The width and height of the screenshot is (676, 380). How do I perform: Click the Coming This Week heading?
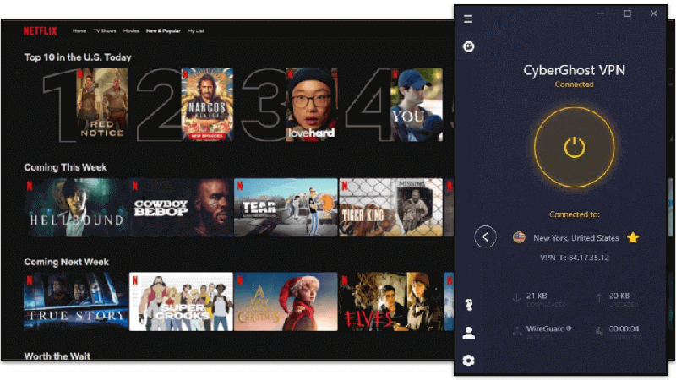[x=66, y=167]
